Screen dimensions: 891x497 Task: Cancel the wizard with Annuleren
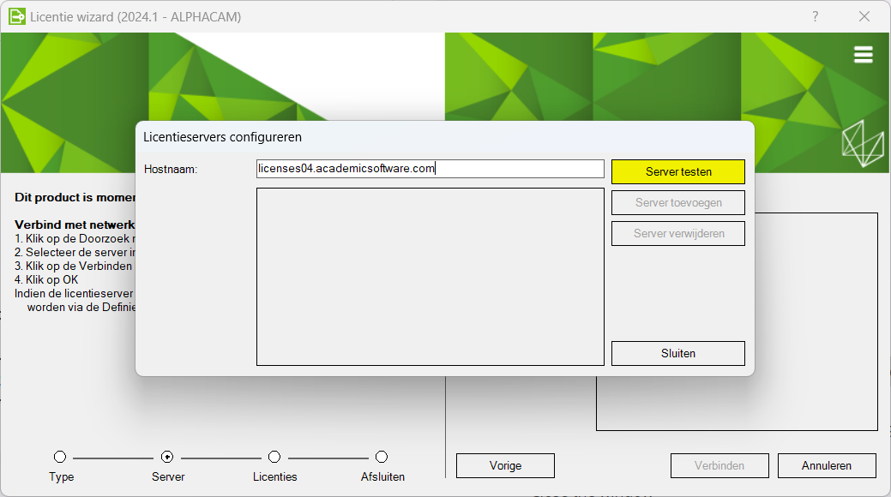pyautogui.click(x=826, y=465)
